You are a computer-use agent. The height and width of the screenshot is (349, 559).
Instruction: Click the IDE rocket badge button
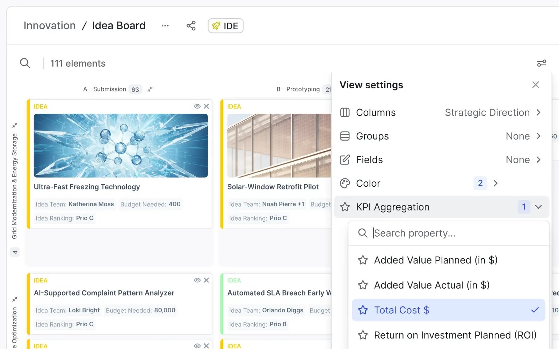coord(225,26)
